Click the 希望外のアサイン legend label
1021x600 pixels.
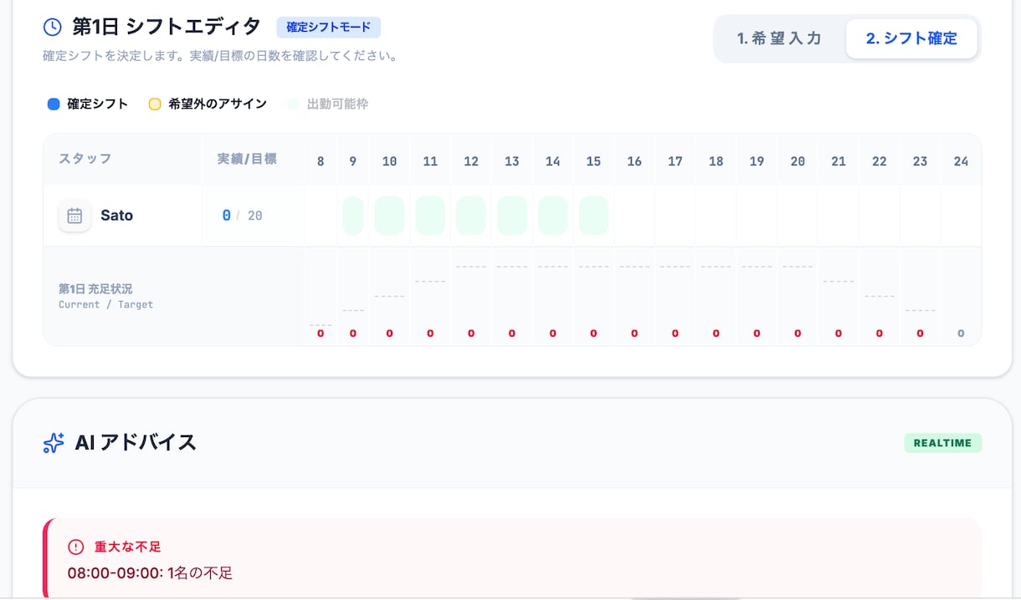point(218,104)
